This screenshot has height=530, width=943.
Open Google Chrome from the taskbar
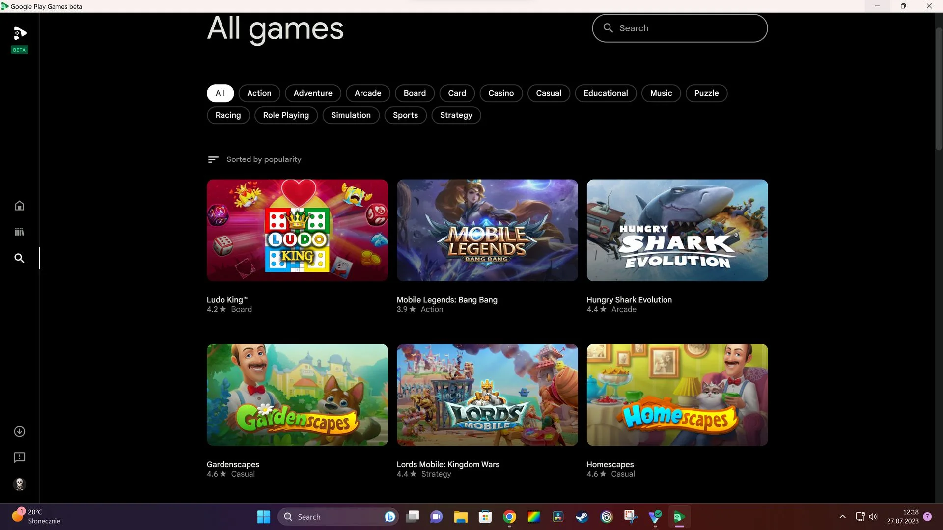coord(509,517)
